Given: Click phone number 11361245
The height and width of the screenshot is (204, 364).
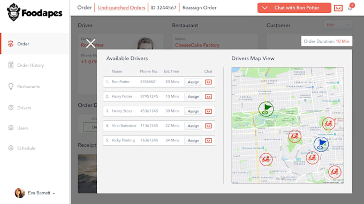Looking at the screenshot, I should pos(149,125).
